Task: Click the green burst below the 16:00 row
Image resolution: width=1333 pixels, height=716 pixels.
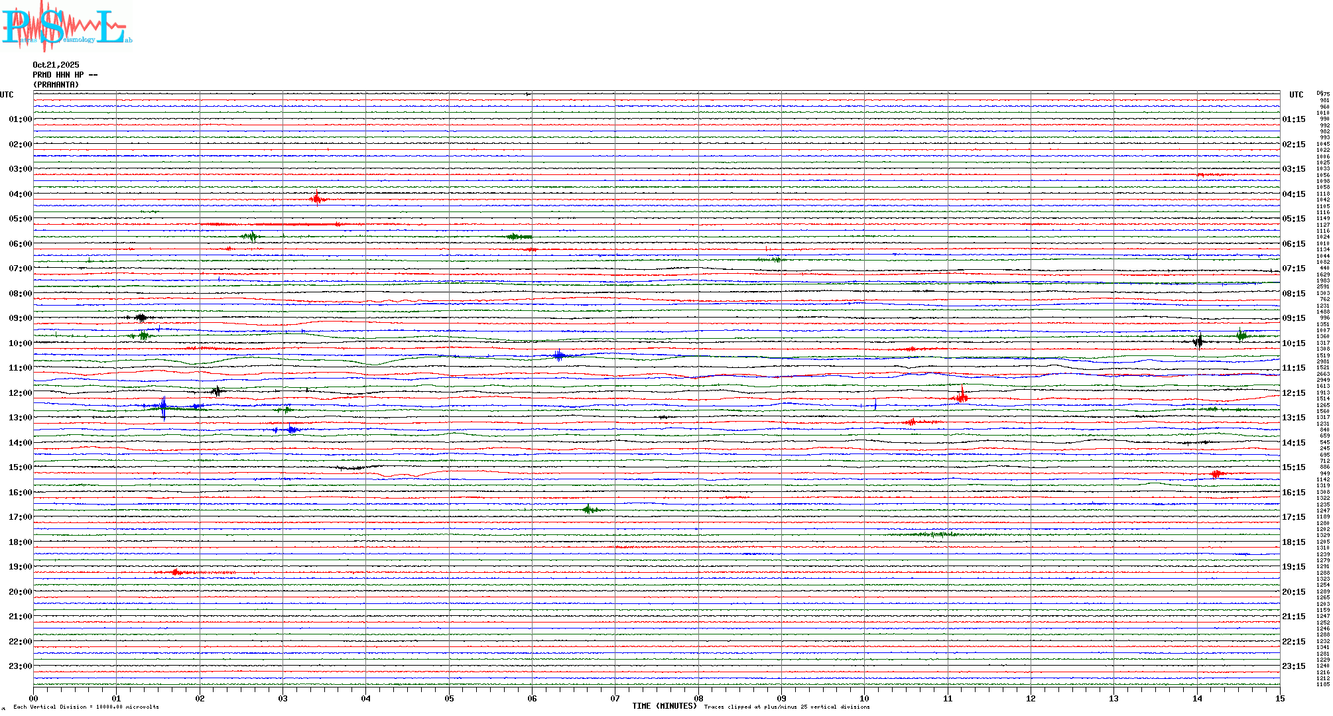Action: (589, 509)
